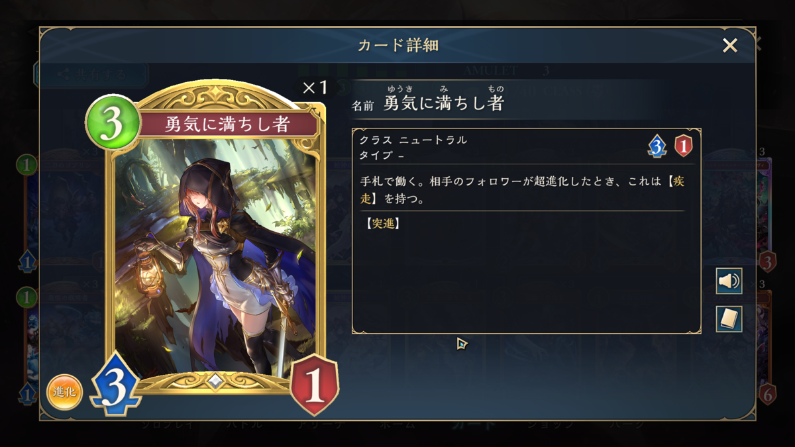Open flavor text via the book icon
795x447 pixels.
pos(729,319)
